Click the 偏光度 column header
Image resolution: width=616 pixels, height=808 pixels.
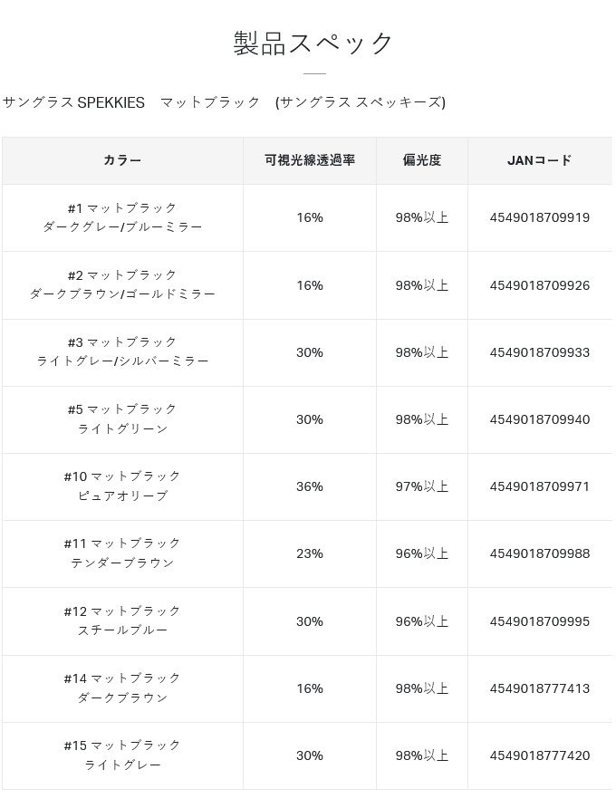tap(422, 160)
